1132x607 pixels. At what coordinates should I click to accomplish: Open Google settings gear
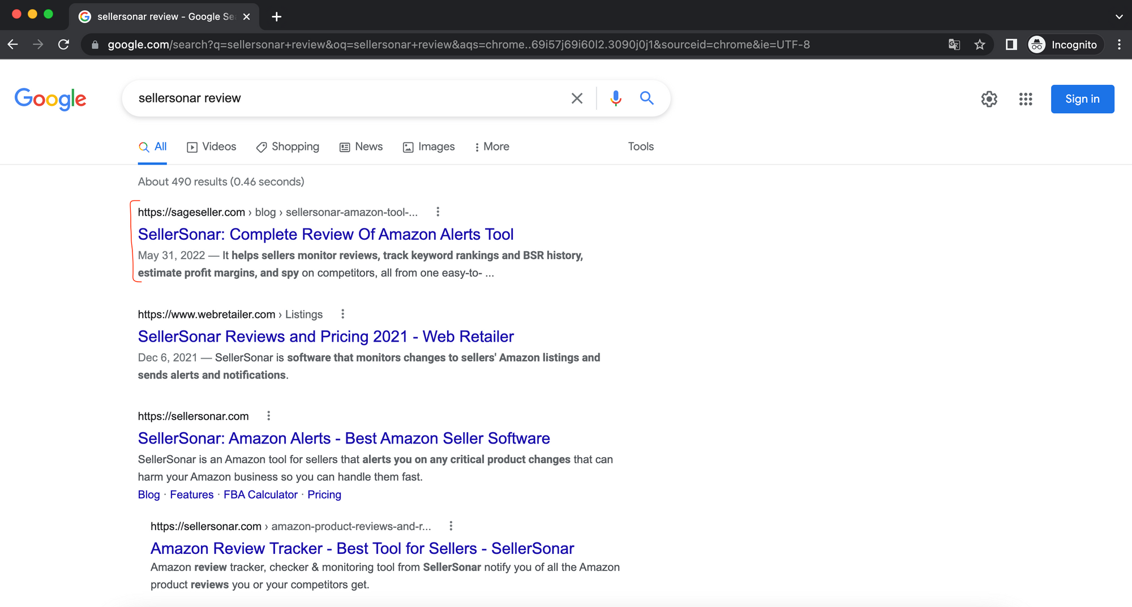989,99
